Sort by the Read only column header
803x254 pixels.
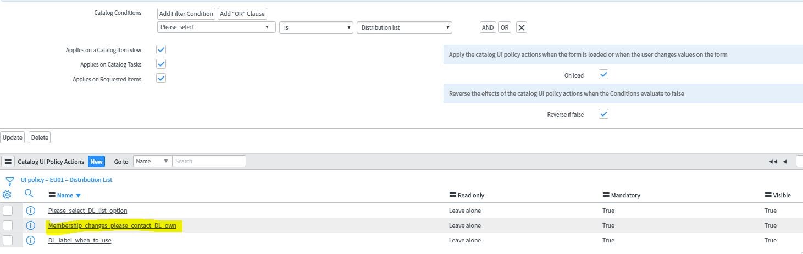tap(471, 195)
